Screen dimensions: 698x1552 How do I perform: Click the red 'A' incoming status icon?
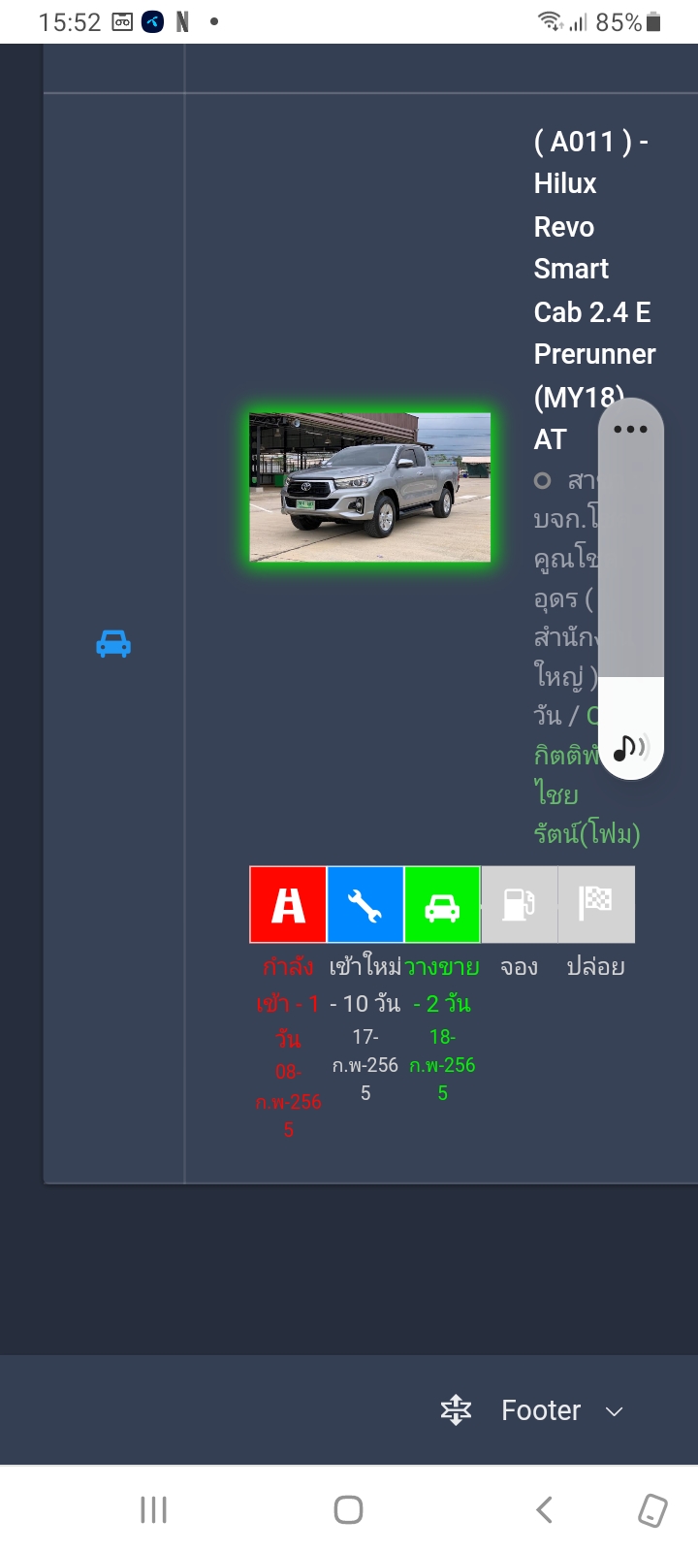tap(288, 905)
